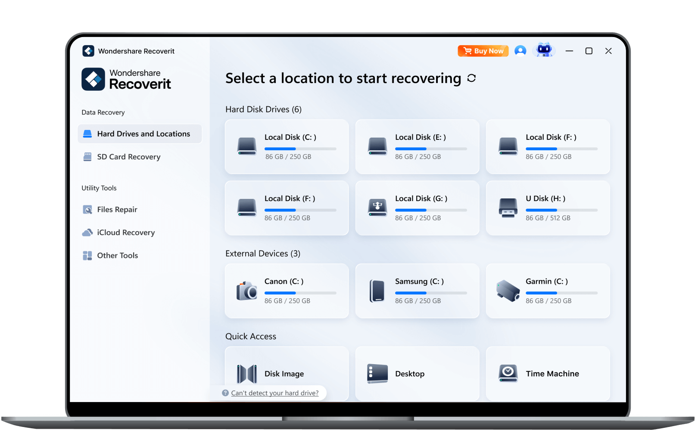Click the Local Disk (E:) drive icon
Image resolution: width=695 pixels, height=430 pixels.
tap(377, 146)
